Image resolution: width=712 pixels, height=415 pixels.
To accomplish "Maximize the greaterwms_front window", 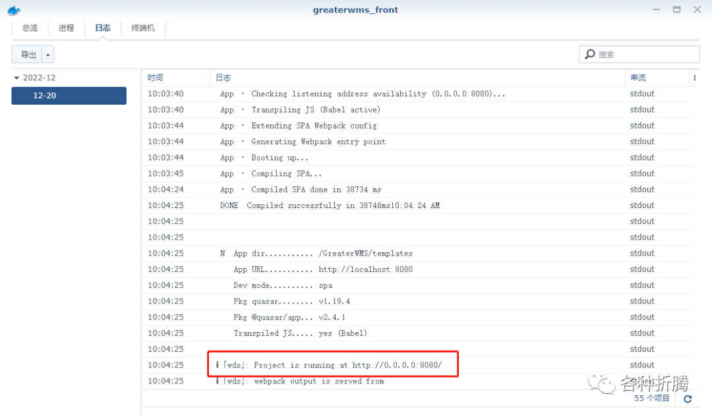I will (676, 9).
